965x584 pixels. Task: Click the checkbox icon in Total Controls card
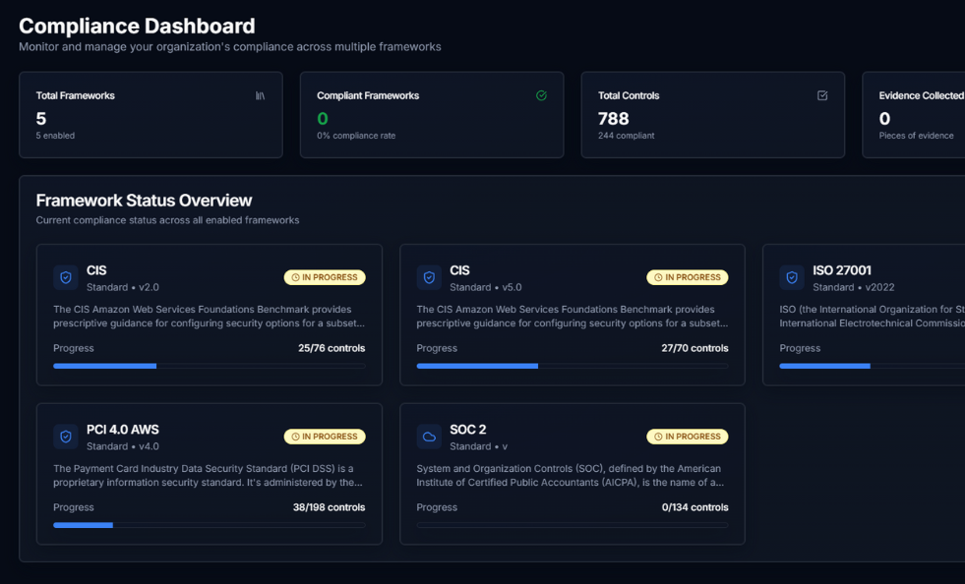click(x=822, y=95)
